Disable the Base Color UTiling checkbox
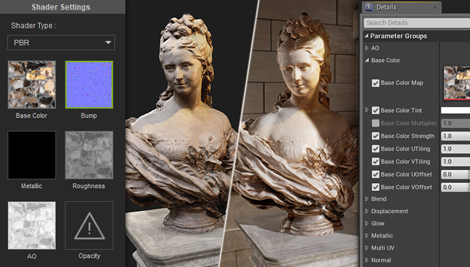Viewport: 470px width, 267px height. point(375,149)
